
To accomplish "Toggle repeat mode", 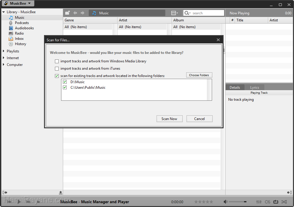I will coord(275,202).
